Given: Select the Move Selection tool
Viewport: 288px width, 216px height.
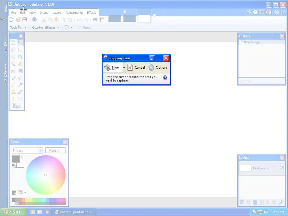Looking at the screenshot, I should tap(20, 49).
